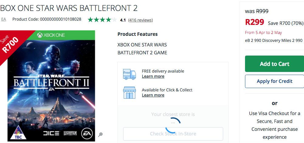The width and height of the screenshot is (304, 143).
Task: Click the Lucasfilm logo on the cover
Action: coord(69,133)
